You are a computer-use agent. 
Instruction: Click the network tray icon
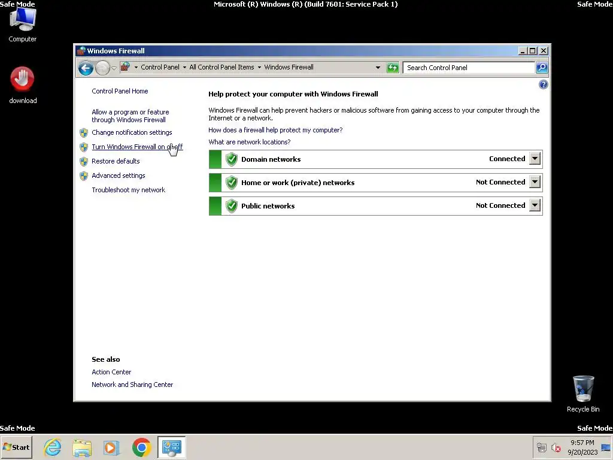coord(541,447)
